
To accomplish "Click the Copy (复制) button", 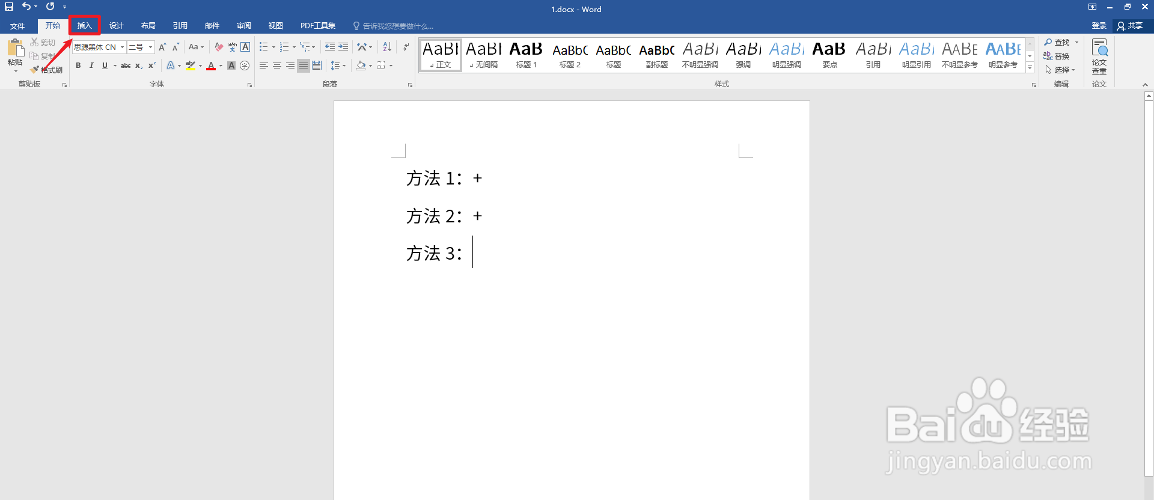I will [x=43, y=56].
